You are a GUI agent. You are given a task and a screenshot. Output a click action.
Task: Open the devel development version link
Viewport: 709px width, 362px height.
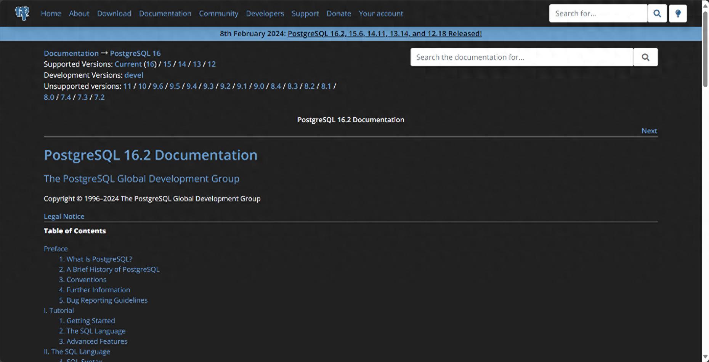134,75
